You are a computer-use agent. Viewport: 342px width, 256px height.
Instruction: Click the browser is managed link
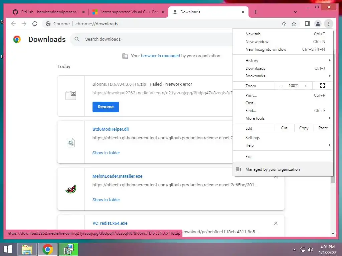pos(160,56)
